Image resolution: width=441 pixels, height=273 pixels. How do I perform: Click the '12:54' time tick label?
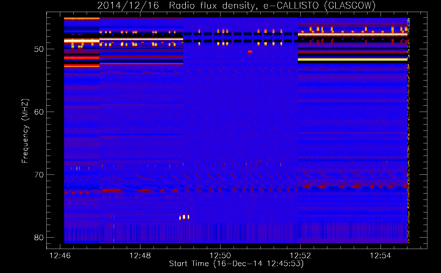(x=380, y=256)
